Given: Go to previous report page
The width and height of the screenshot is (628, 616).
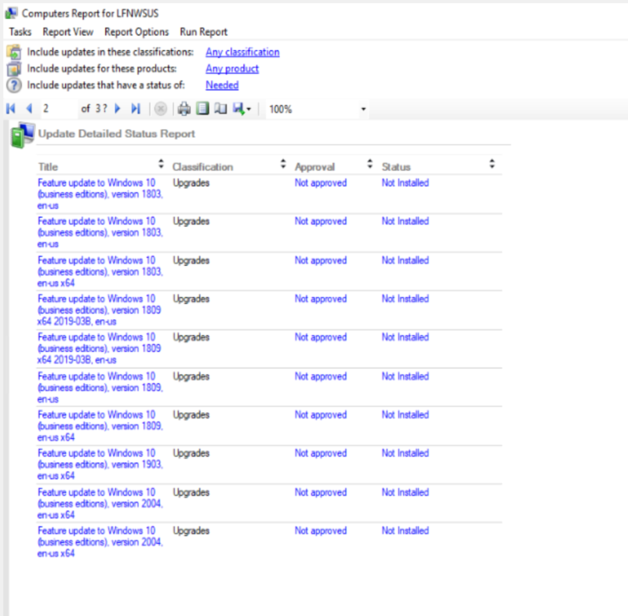Looking at the screenshot, I should [29, 108].
